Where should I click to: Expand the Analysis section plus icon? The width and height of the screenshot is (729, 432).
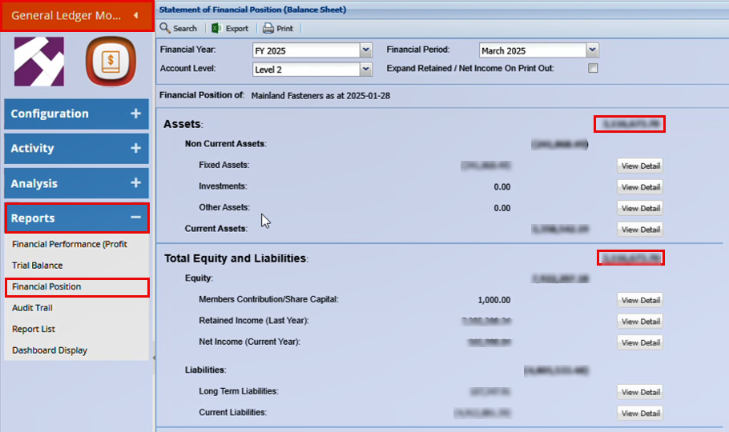tap(135, 183)
